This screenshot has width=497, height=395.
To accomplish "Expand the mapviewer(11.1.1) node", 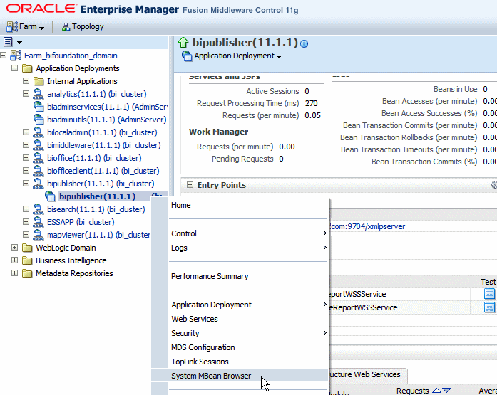I will (x=26, y=234).
